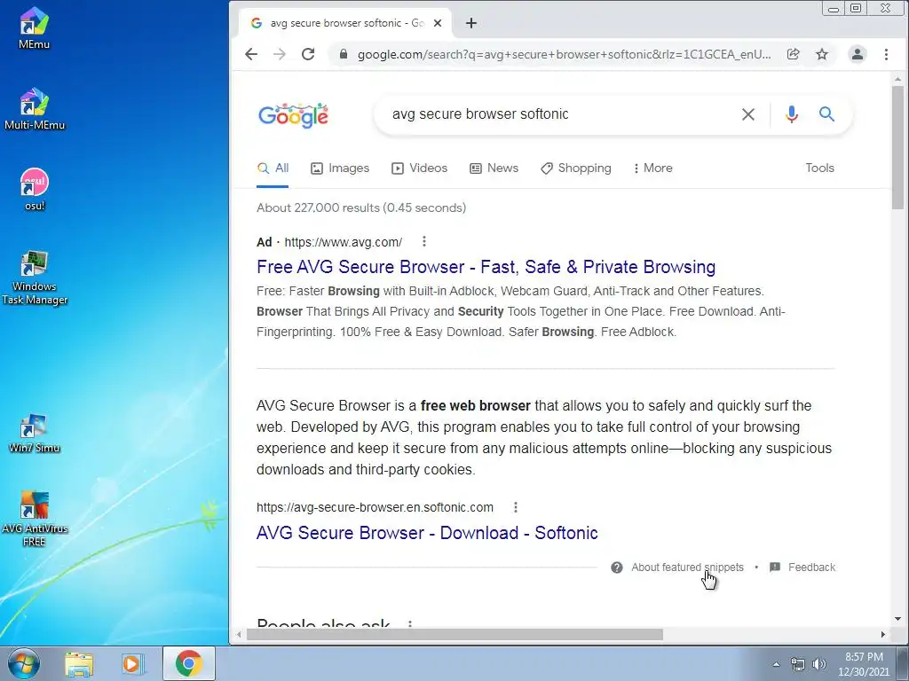The image size is (909, 681).
Task: Bookmark this page with the star icon
Action: click(x=821, y=54)
